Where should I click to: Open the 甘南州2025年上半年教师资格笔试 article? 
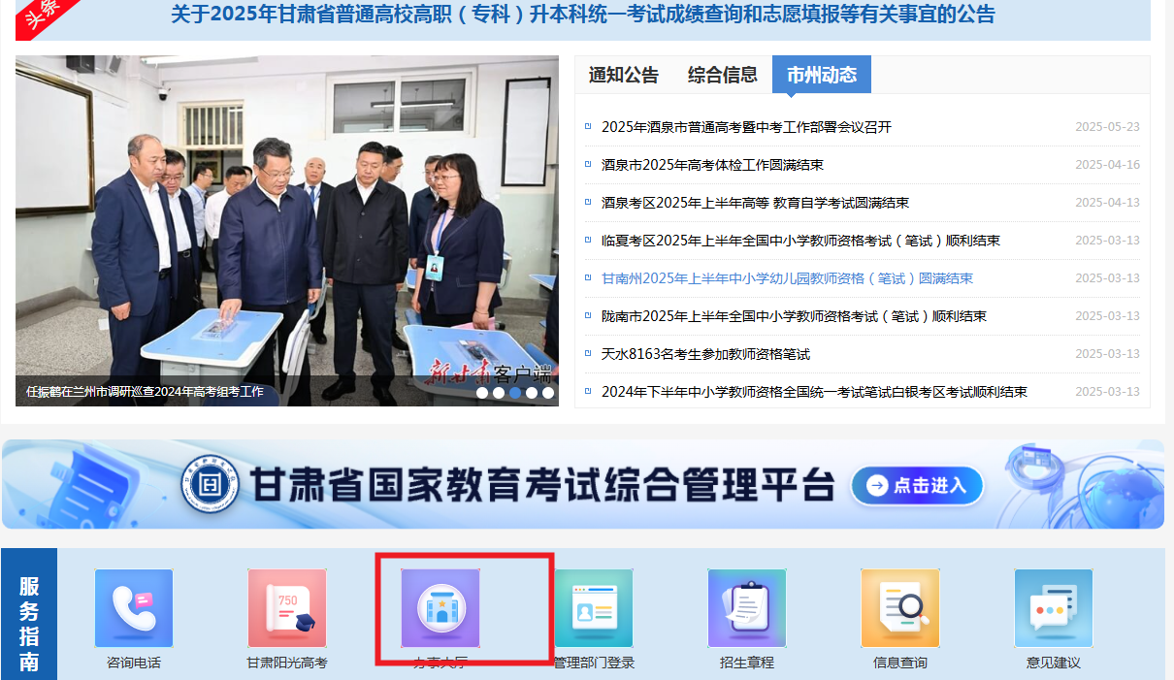click(x=787, y=278)
